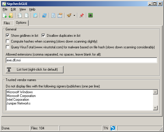Click the blue refresh arrows icon

tap(44, 15)
